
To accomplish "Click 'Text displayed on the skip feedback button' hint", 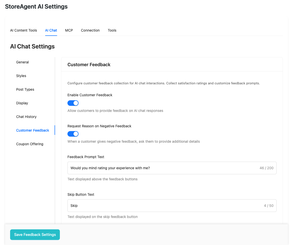I will (x=103, y=217).
